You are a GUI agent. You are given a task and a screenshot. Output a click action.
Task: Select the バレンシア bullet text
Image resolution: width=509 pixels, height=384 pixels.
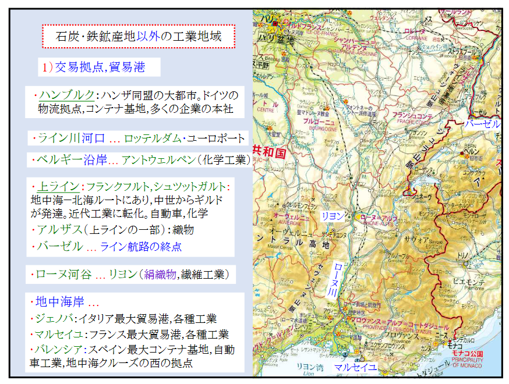click(x=132, y=350)
